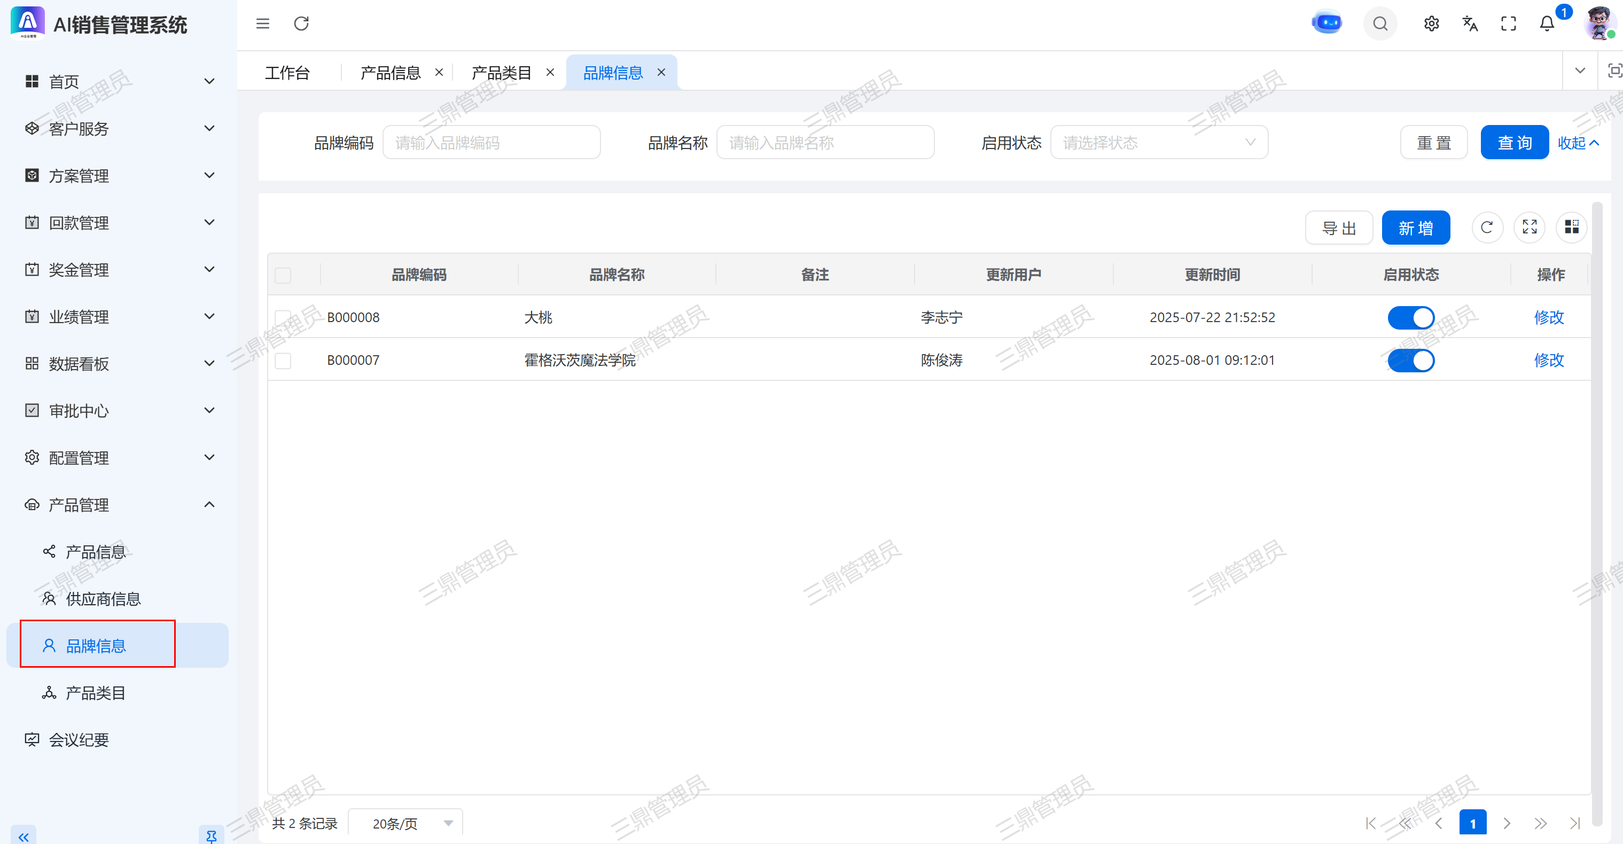Open the 20条/页 page size dropdown
The height and width of the screenshot is (844, 1623).
[x=405, y=823]
